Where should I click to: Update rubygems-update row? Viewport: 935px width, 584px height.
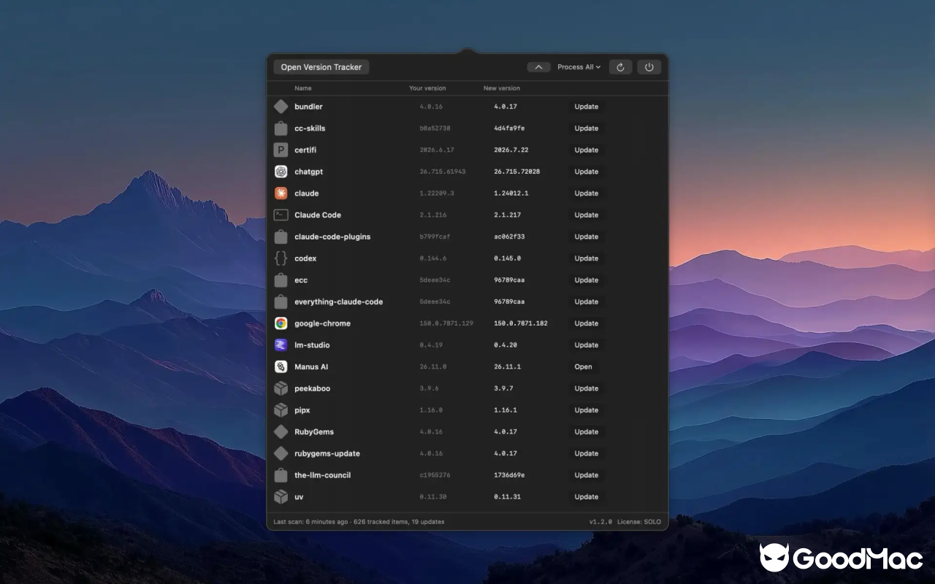[587, 453]
